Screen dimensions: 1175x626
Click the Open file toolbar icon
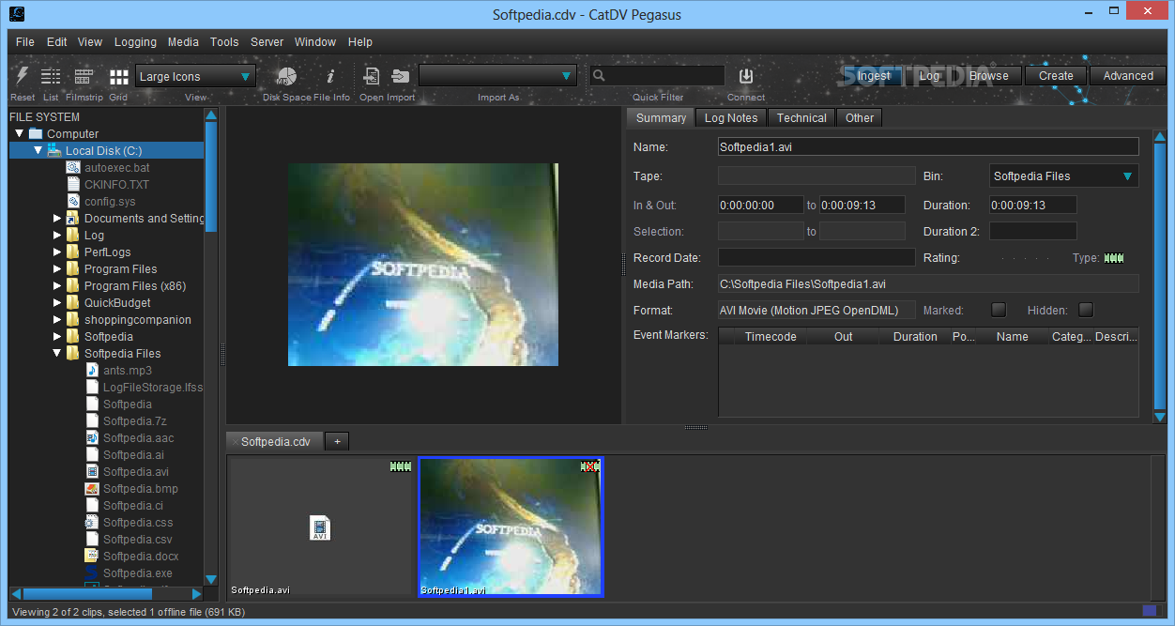pyautogui.click(x=372, y=77)
